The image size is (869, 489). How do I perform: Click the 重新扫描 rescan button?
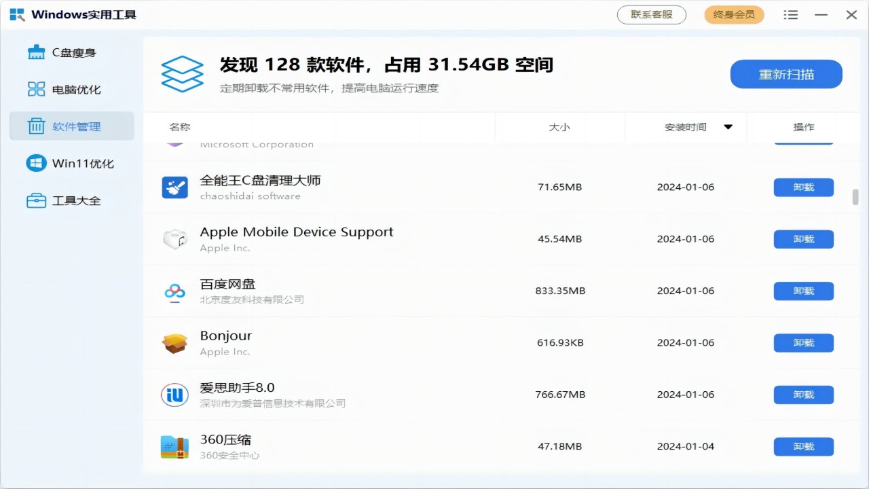785,74
